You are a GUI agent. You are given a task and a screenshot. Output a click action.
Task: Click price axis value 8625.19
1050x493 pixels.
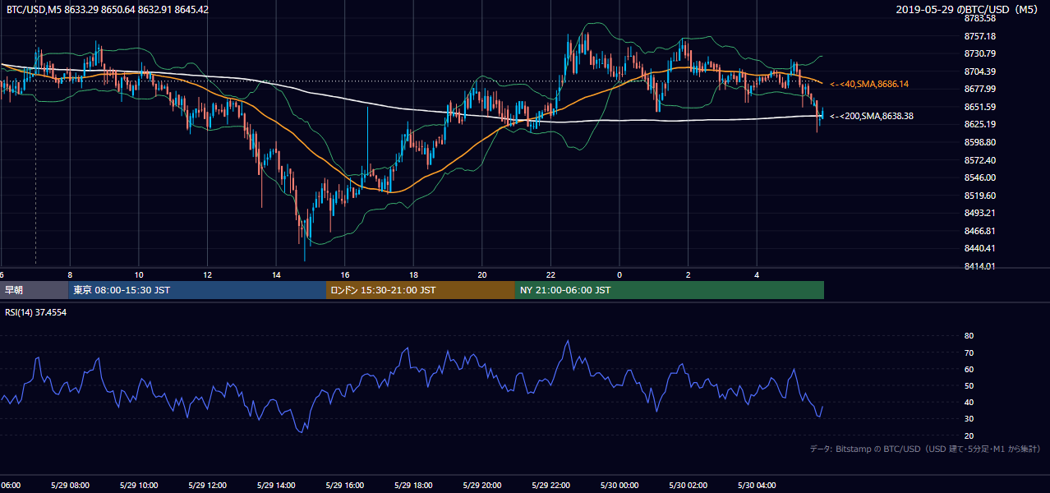979,124
